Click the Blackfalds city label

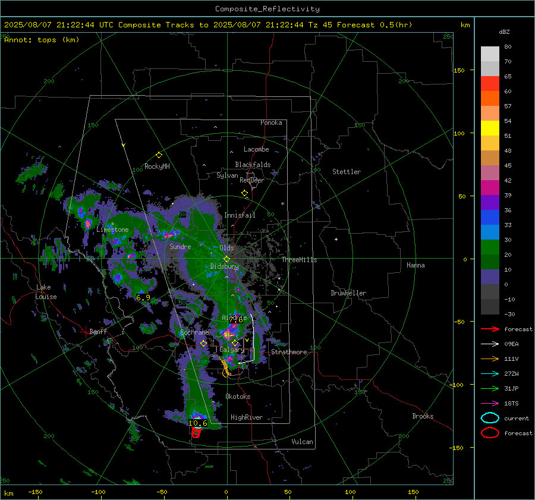coord(253,165)
